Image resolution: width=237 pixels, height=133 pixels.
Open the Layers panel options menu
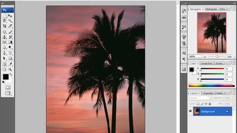233,94
